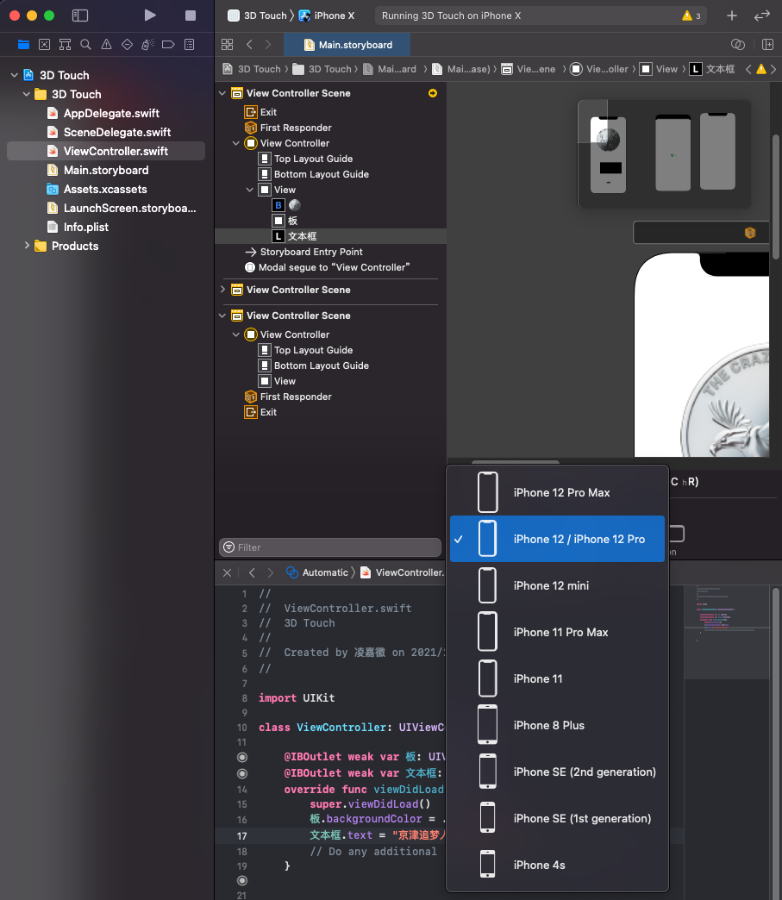Collapse the first View Controller Scene
This screenshot has height=900, width=782.
(x=222, y=93)
